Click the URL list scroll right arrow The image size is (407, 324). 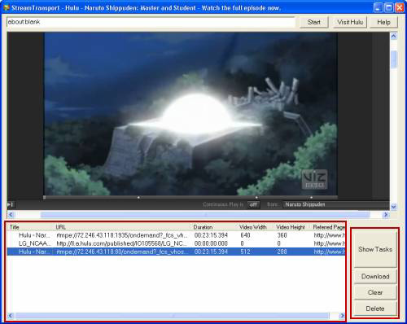(x=342, y=316)
